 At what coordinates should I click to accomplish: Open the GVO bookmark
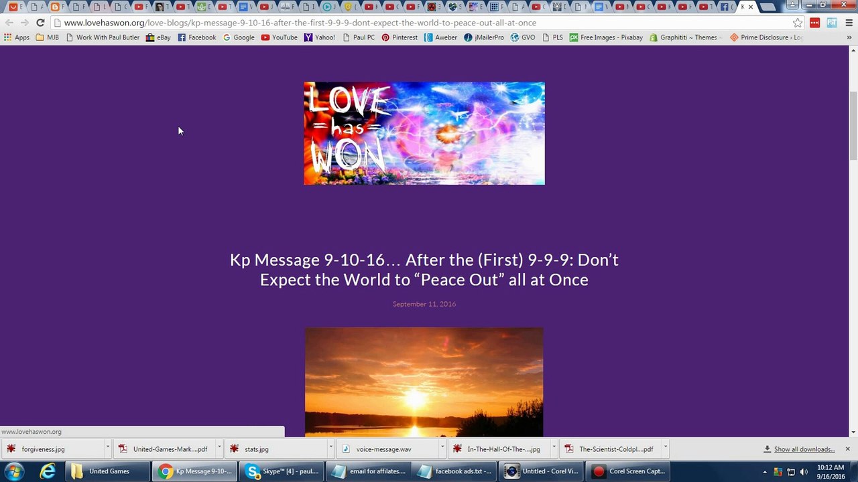[x=523, y=37]
